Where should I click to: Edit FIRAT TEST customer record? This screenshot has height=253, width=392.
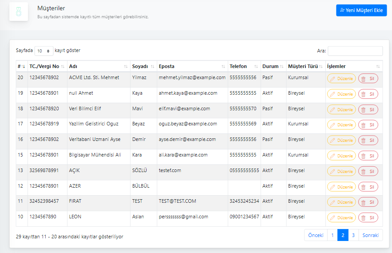coord(341,202)
